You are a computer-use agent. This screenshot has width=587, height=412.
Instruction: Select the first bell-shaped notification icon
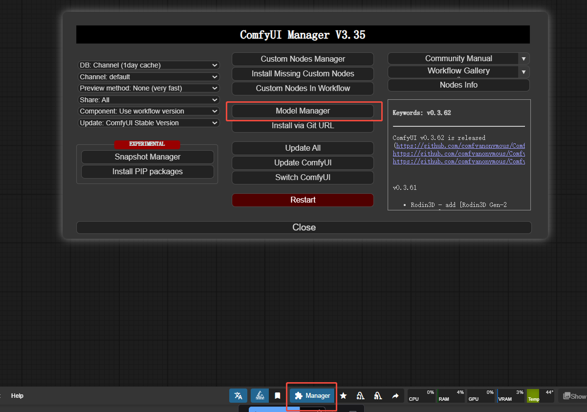click(x=360, y=395)
